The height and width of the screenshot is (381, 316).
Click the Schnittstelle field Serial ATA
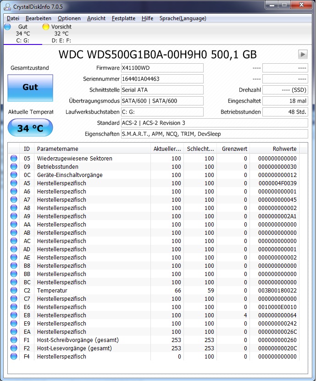(x=162, y=90)
